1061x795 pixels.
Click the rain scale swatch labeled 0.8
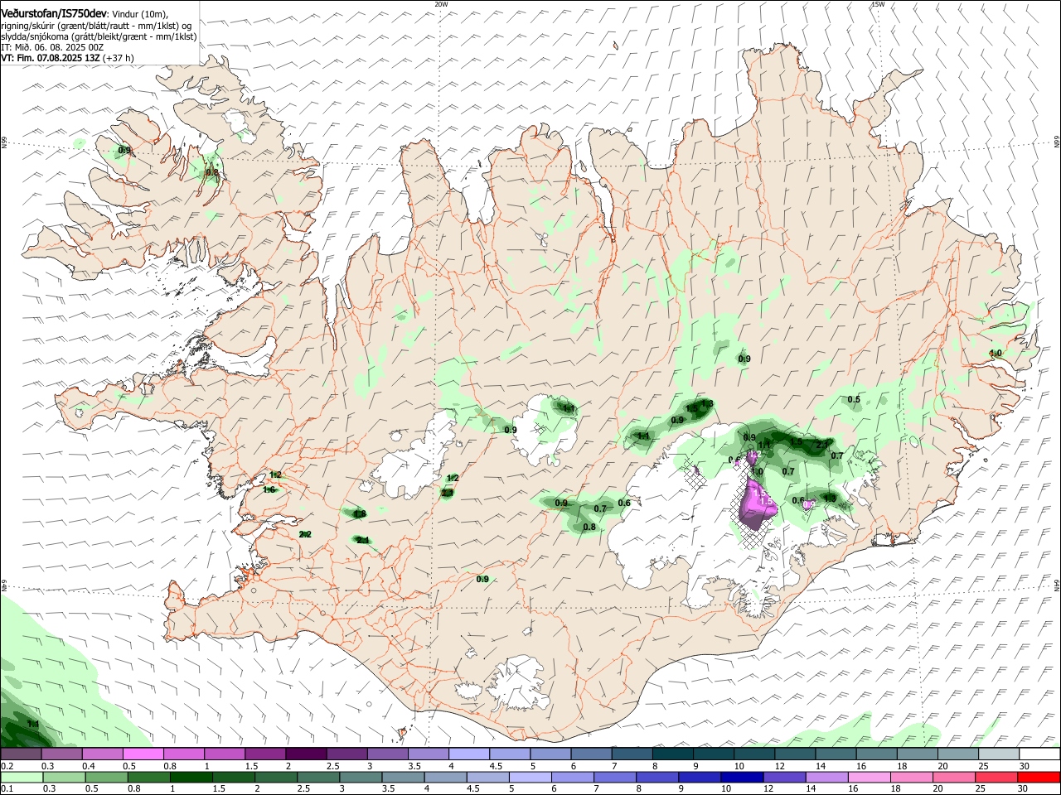pos(149,778)
